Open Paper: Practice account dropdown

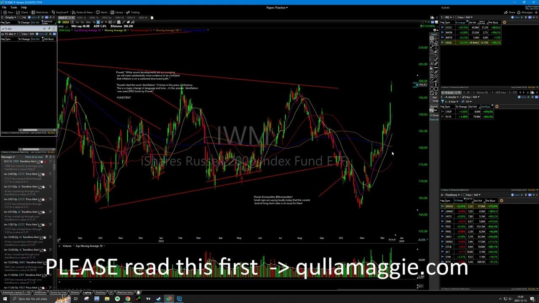pyautogui.click(x=277, y=8)
